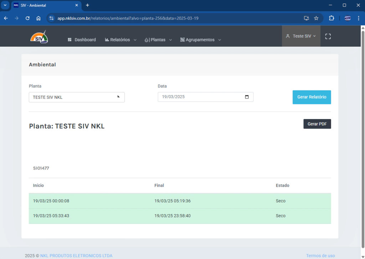Open the date picker calendar icon

(247, 97)
